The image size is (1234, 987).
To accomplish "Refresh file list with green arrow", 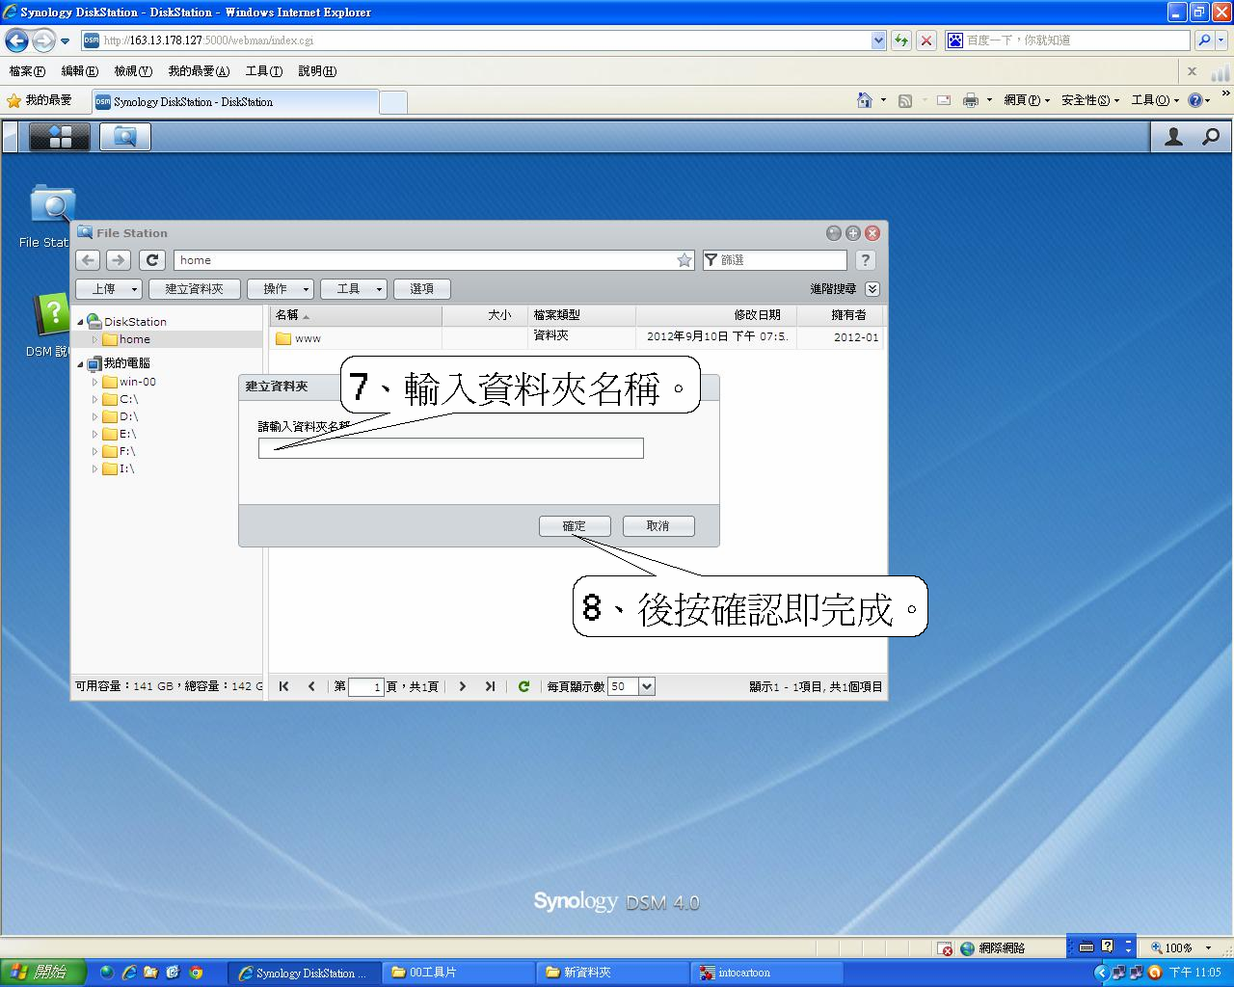I will (x=523, y=686).
